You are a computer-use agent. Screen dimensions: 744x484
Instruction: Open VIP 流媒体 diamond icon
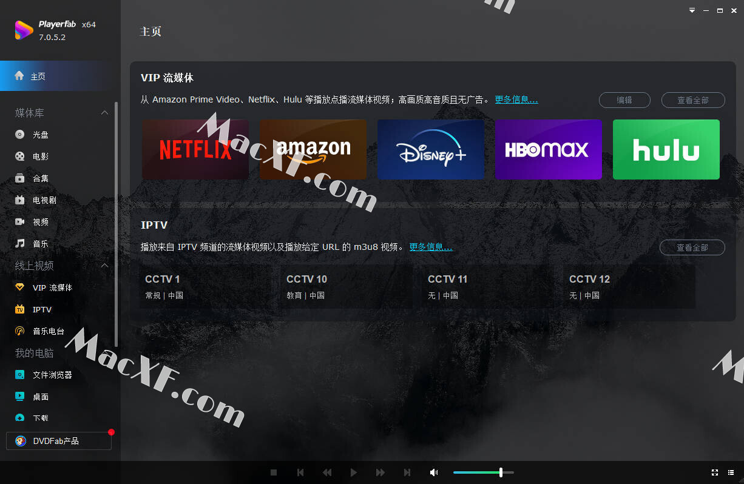(x=20, y=287)
